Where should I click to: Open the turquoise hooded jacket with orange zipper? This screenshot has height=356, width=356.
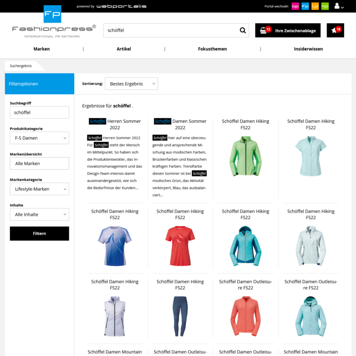(246, 246)
